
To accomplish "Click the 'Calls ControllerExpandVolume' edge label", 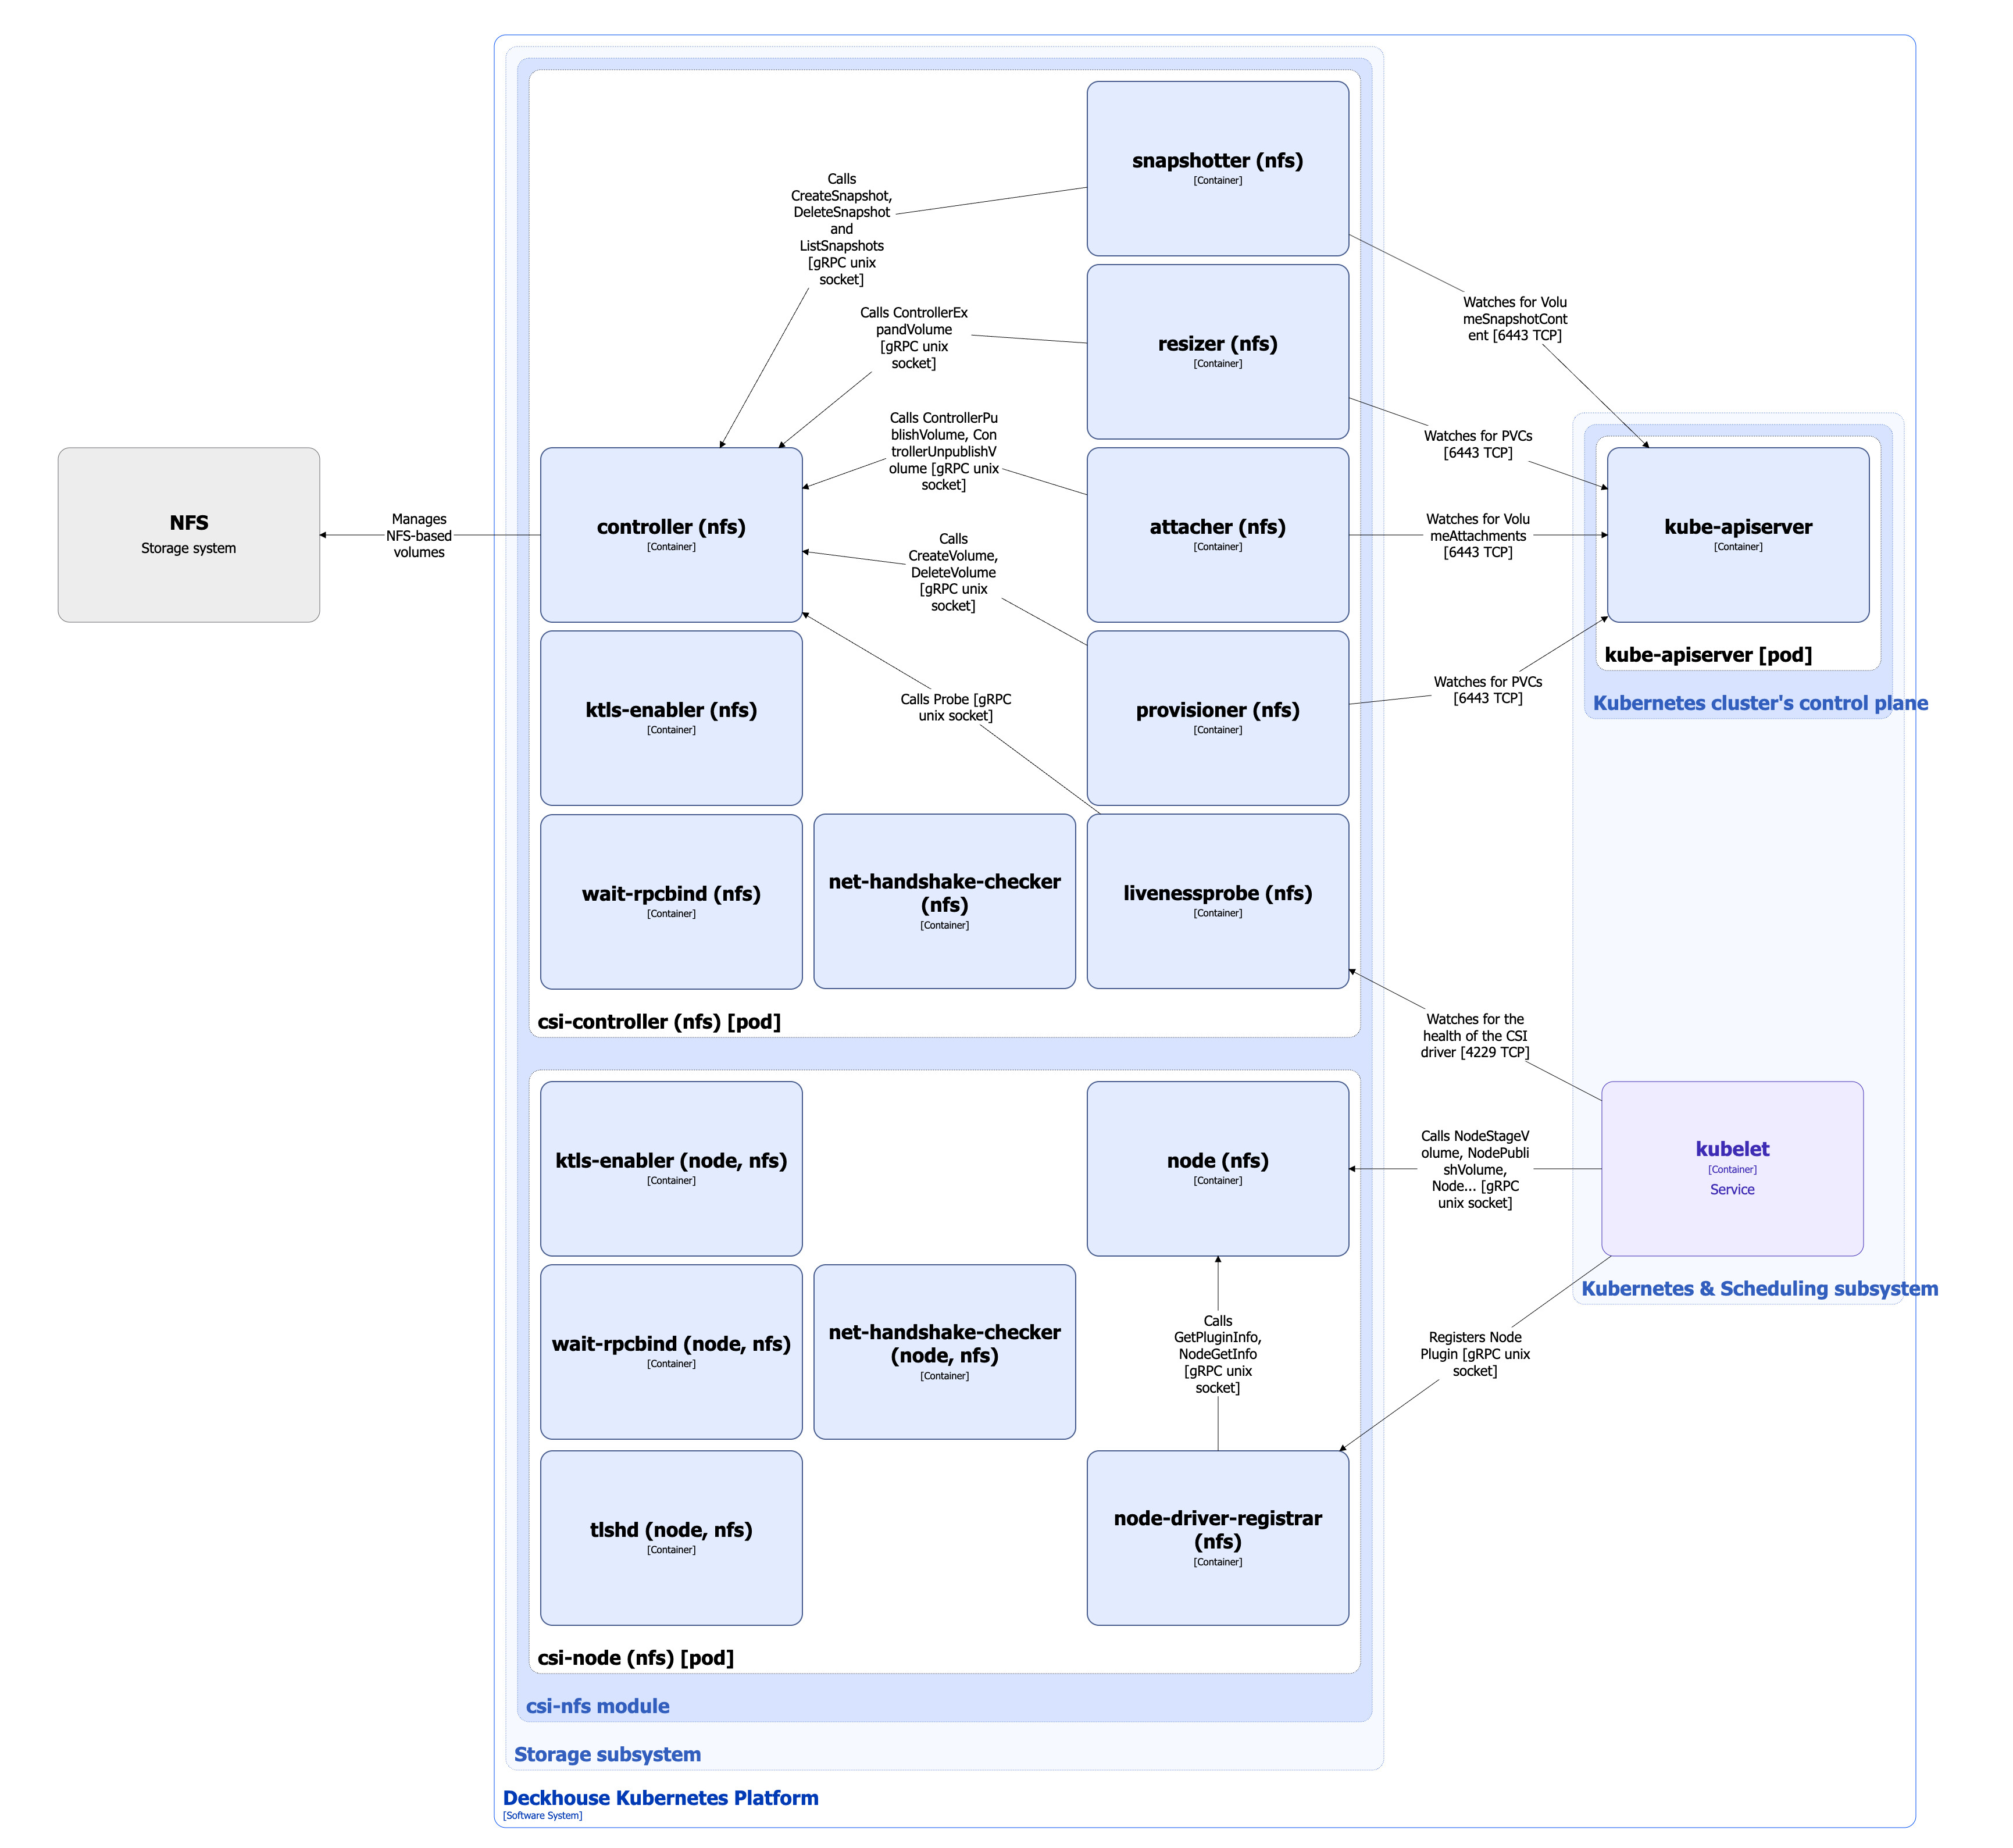I will pos(914,338).
